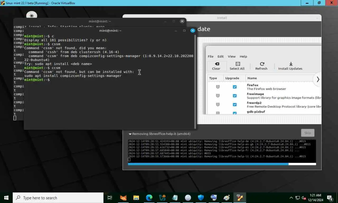The height and width of the screenshot is (203, 338).
Task: Minimize the Install window
Action: (317, 18)
